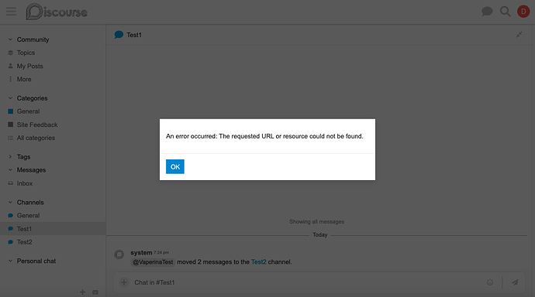Click the Topics layers icon in sidebar
535x297 pixels.
(11, 53)
